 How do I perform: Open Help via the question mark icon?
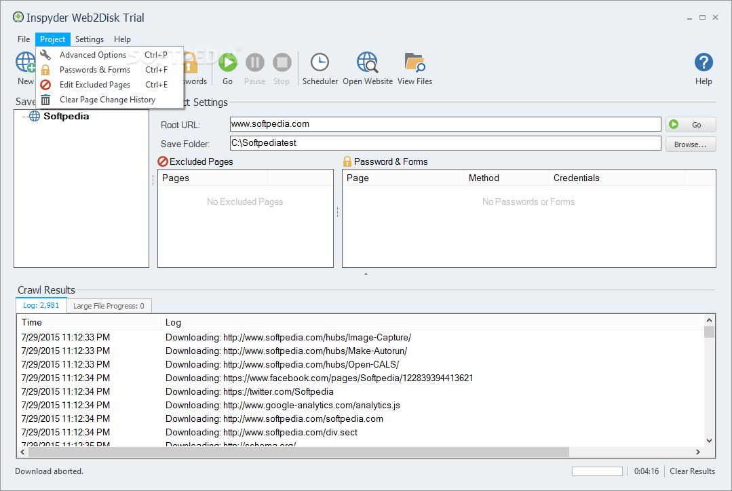704,62
